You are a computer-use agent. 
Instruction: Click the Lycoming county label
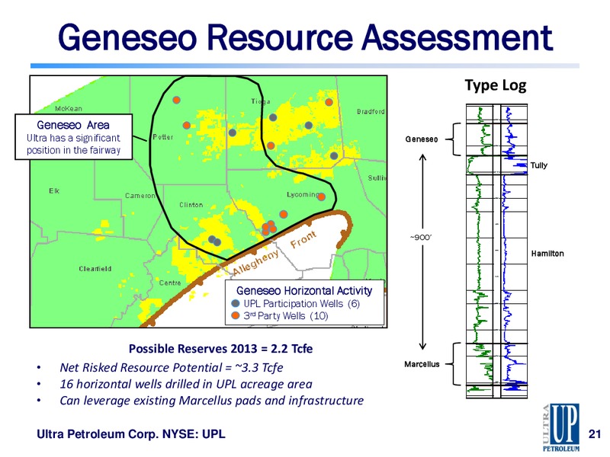tap(302, 194)
